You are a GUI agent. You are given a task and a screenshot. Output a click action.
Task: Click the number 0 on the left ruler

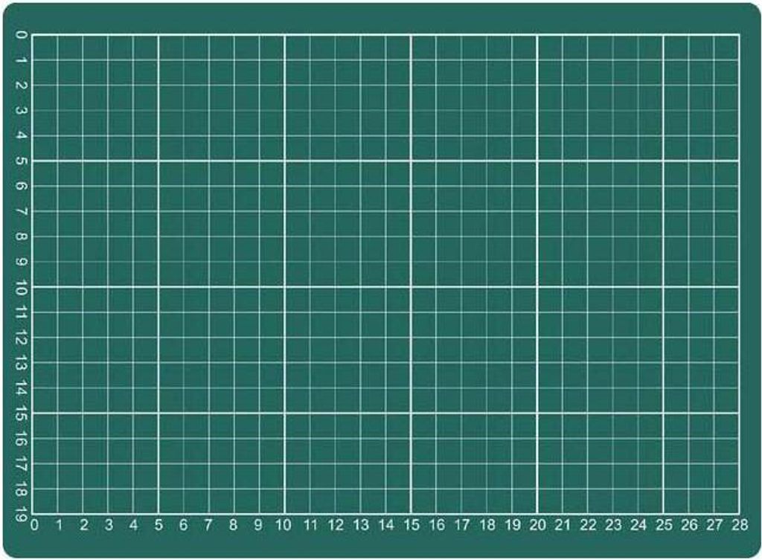(x=21, y=35)
